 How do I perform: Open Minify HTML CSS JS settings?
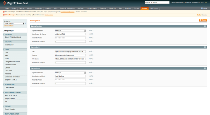point(11,95)
